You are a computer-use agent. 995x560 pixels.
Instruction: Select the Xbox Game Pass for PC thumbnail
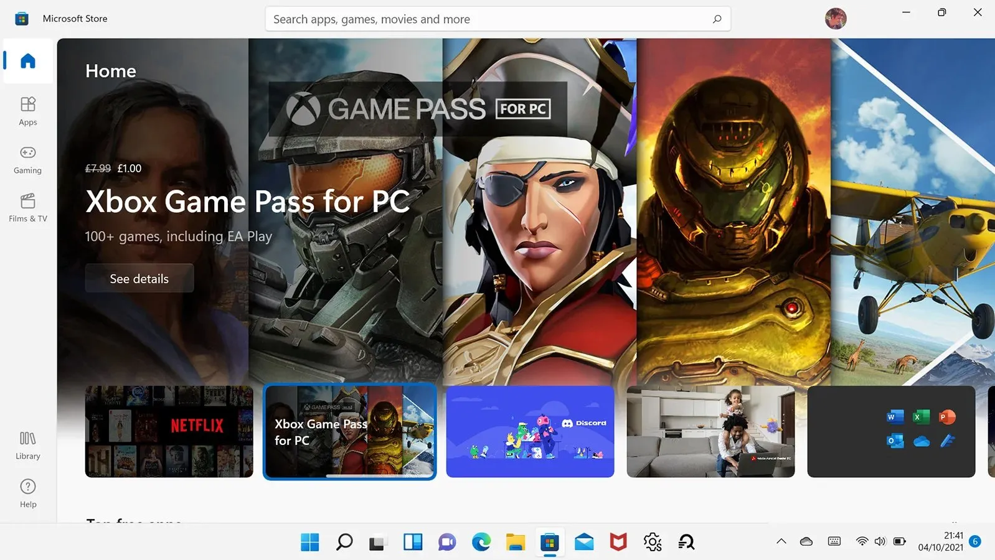[x=349, y=432]
